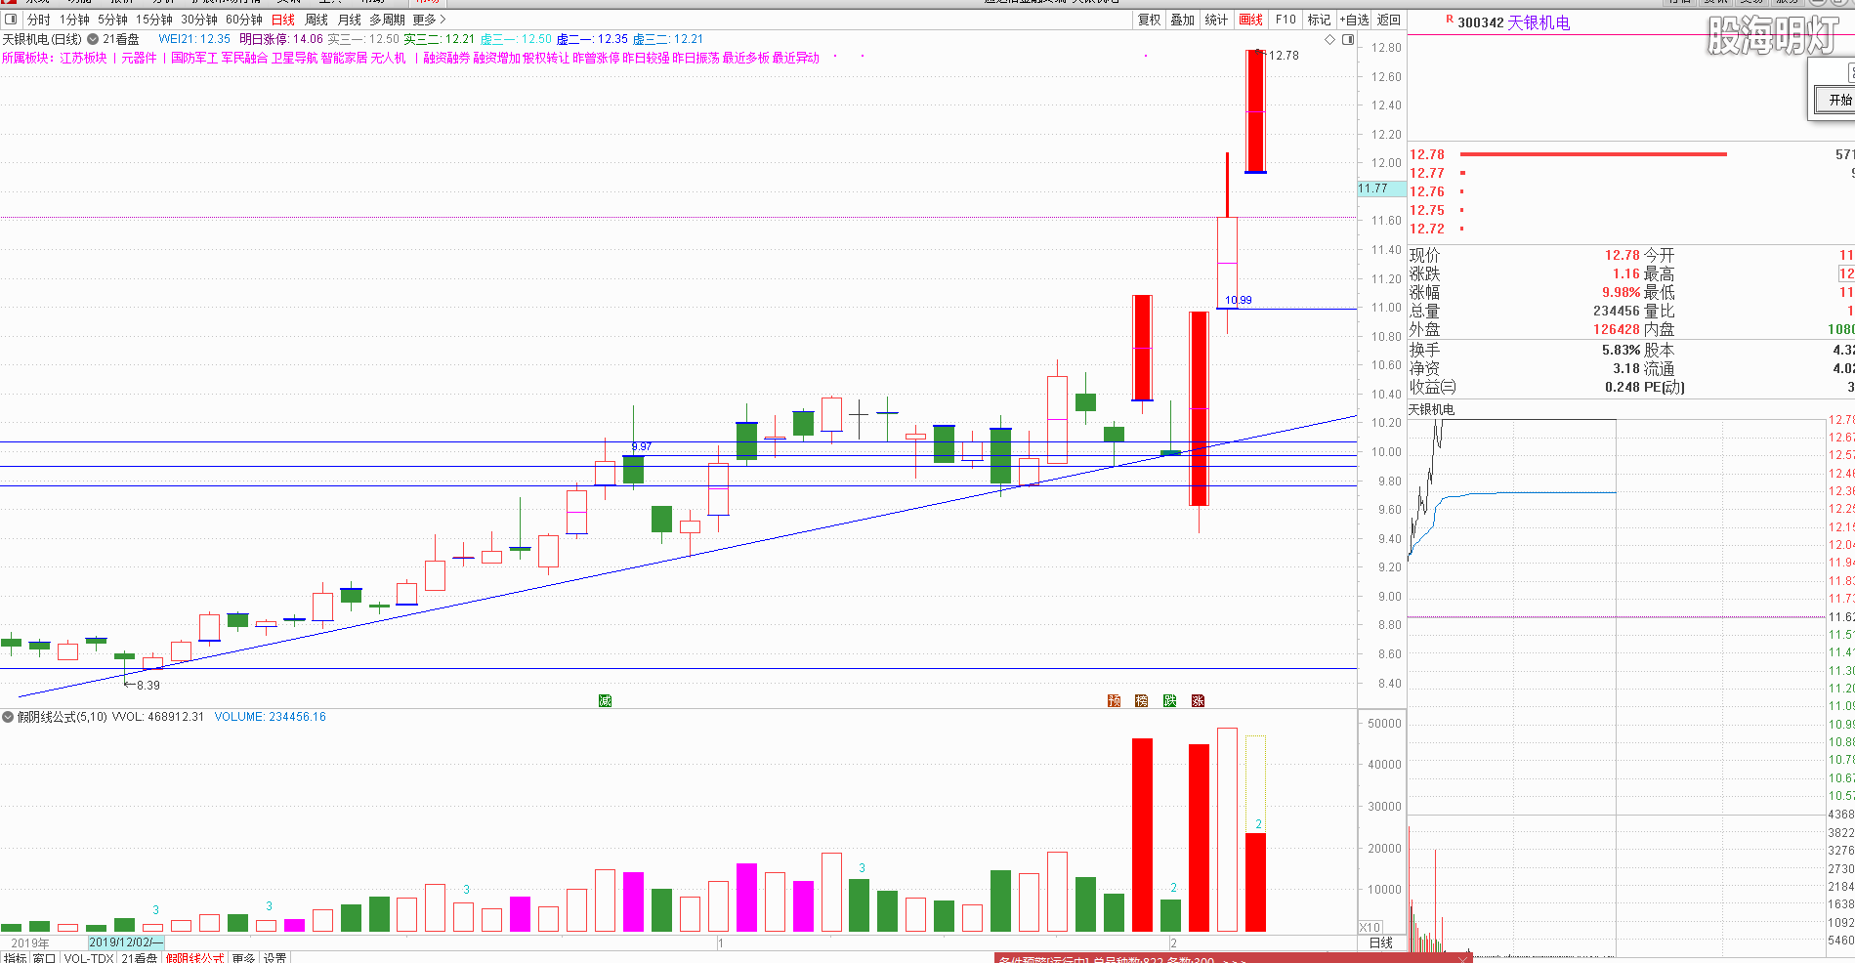Image resolution: width=1855 pixels, height=963 pixels.
Task: Click the 2019/12/02 date marker on timeline
Action: 125,942
